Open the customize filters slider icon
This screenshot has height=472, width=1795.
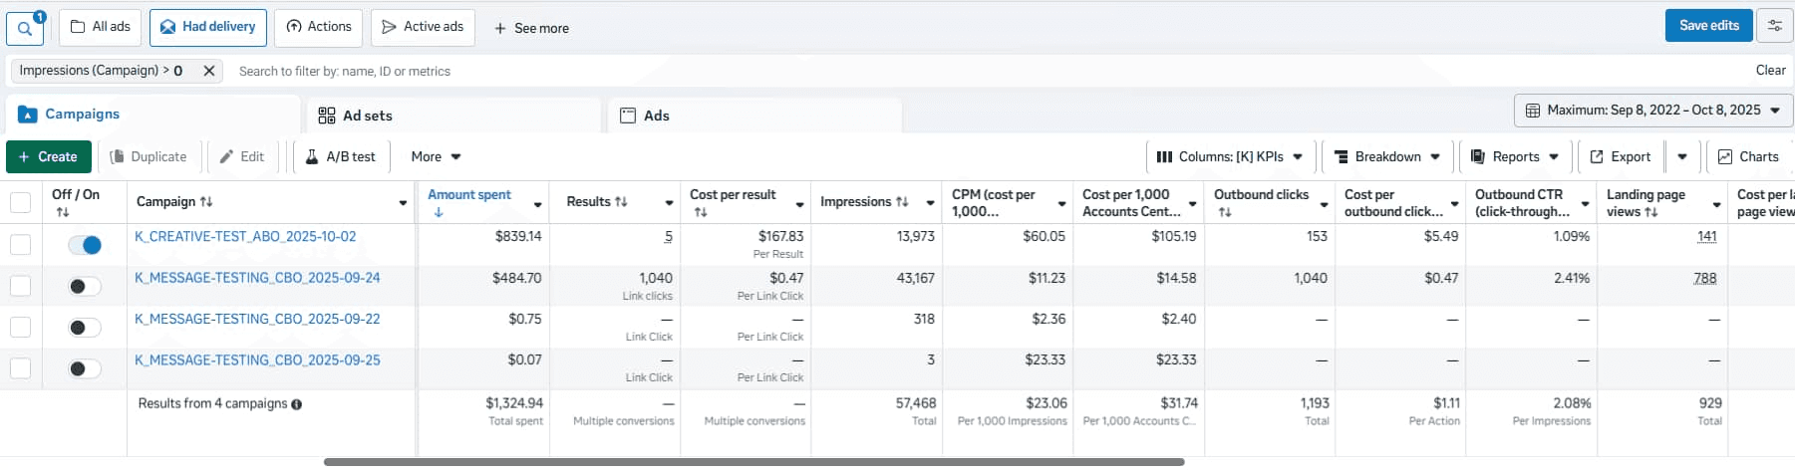[1775, 26]
